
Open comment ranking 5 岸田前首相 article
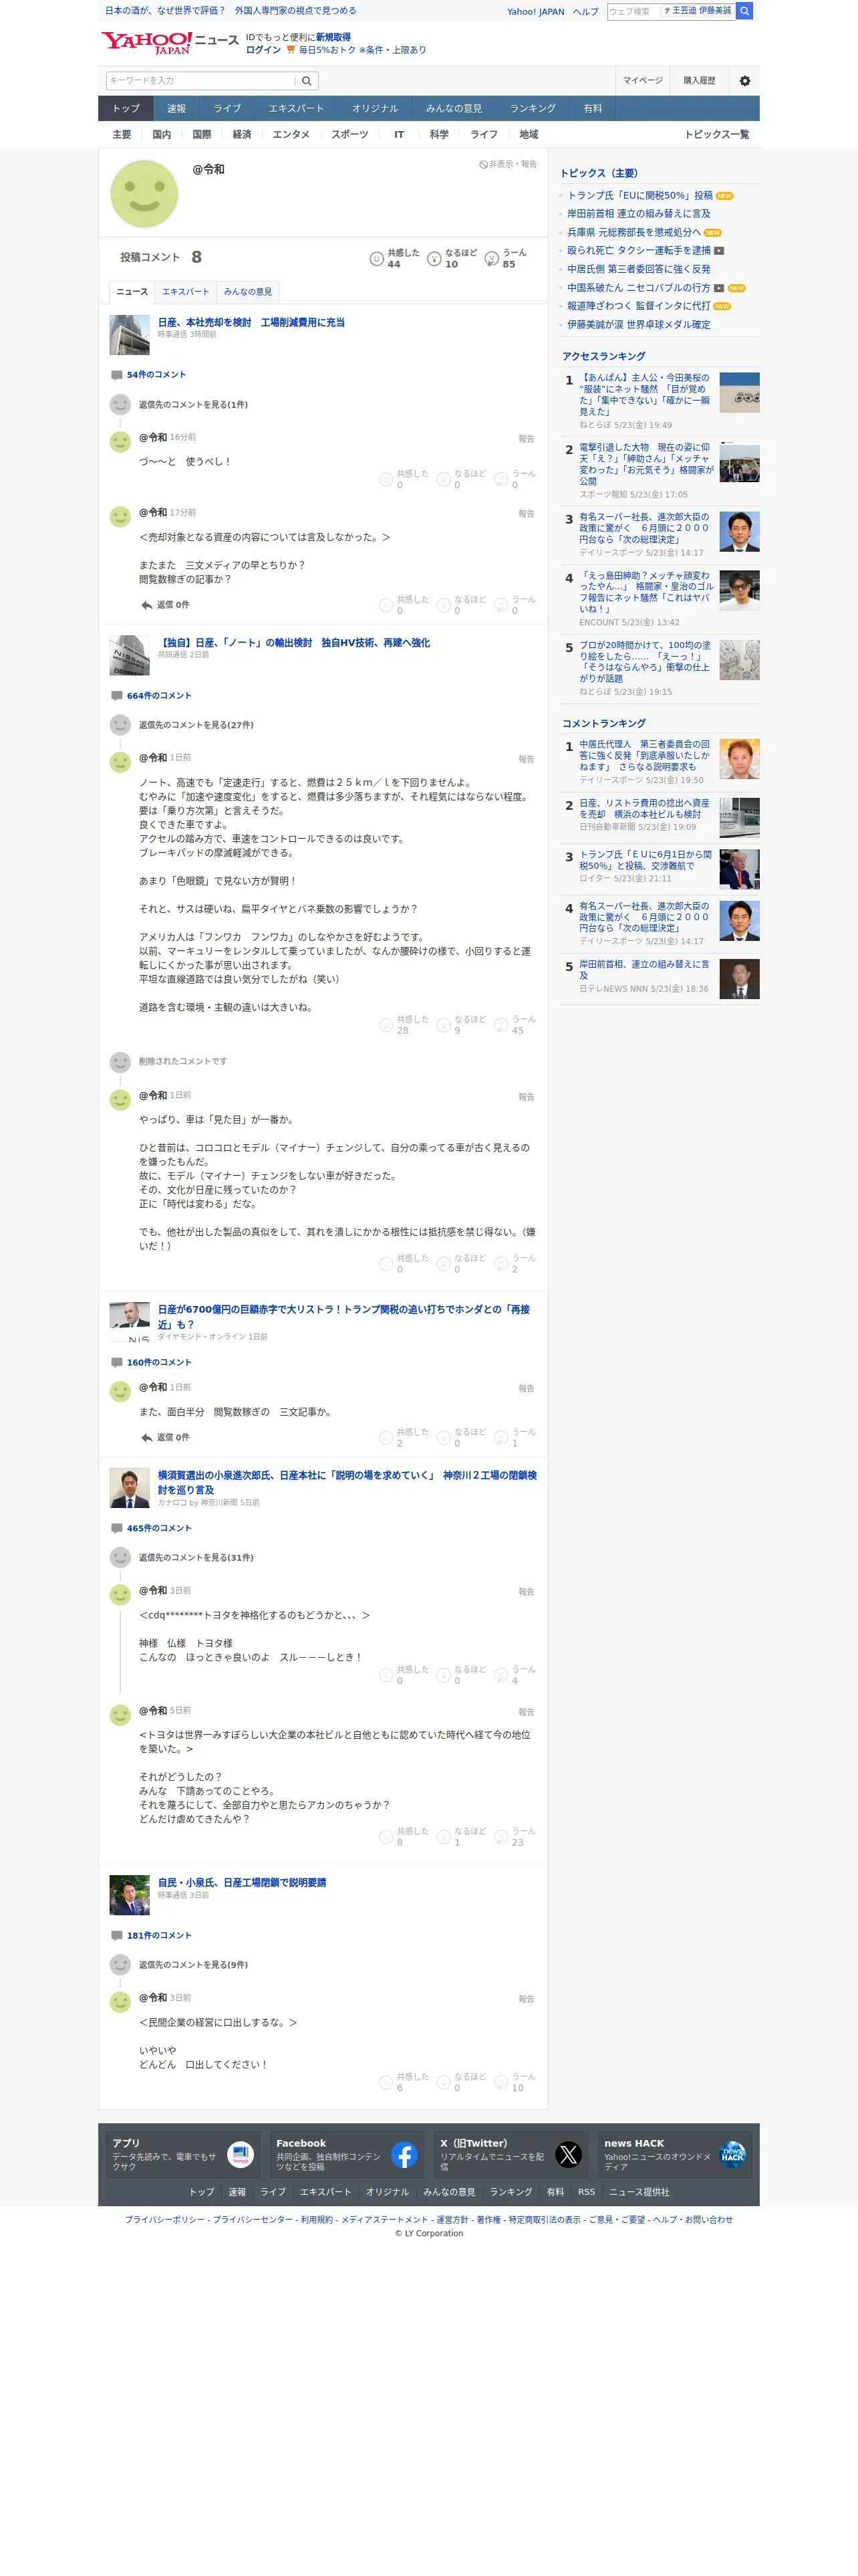[644, 970]
